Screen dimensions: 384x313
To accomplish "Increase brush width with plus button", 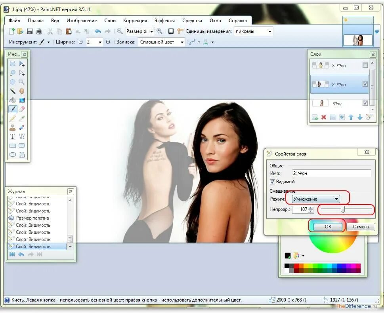I will point(108,42).
